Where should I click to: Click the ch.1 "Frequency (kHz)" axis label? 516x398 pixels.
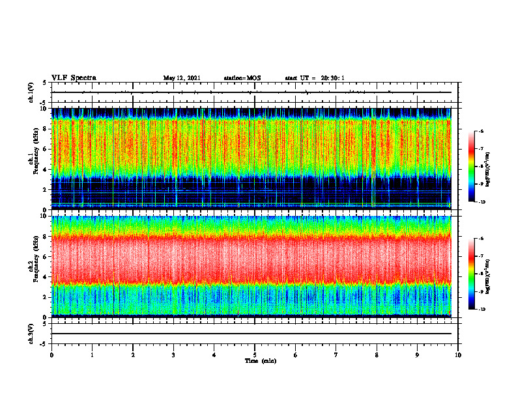point(36,151)
